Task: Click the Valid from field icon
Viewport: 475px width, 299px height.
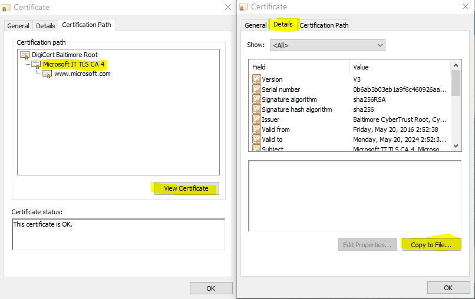Action: point(256,129)
